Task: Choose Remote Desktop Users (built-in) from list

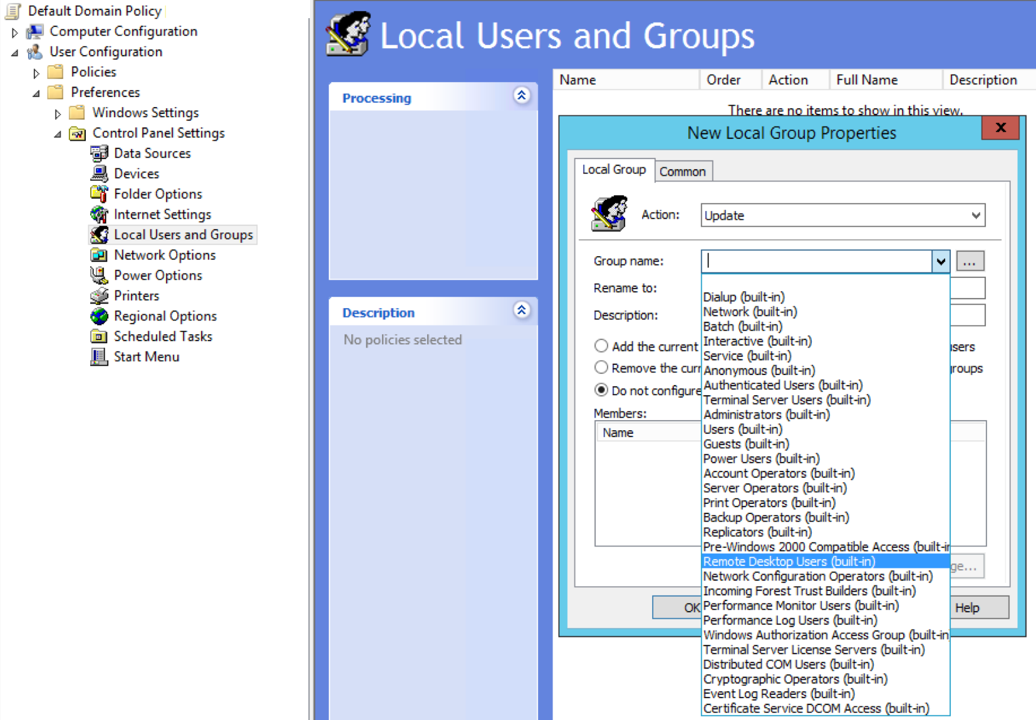Action: coord(789,562)
